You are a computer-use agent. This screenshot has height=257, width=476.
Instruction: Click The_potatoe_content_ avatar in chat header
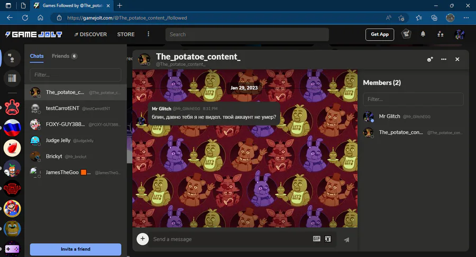point(144,59)
